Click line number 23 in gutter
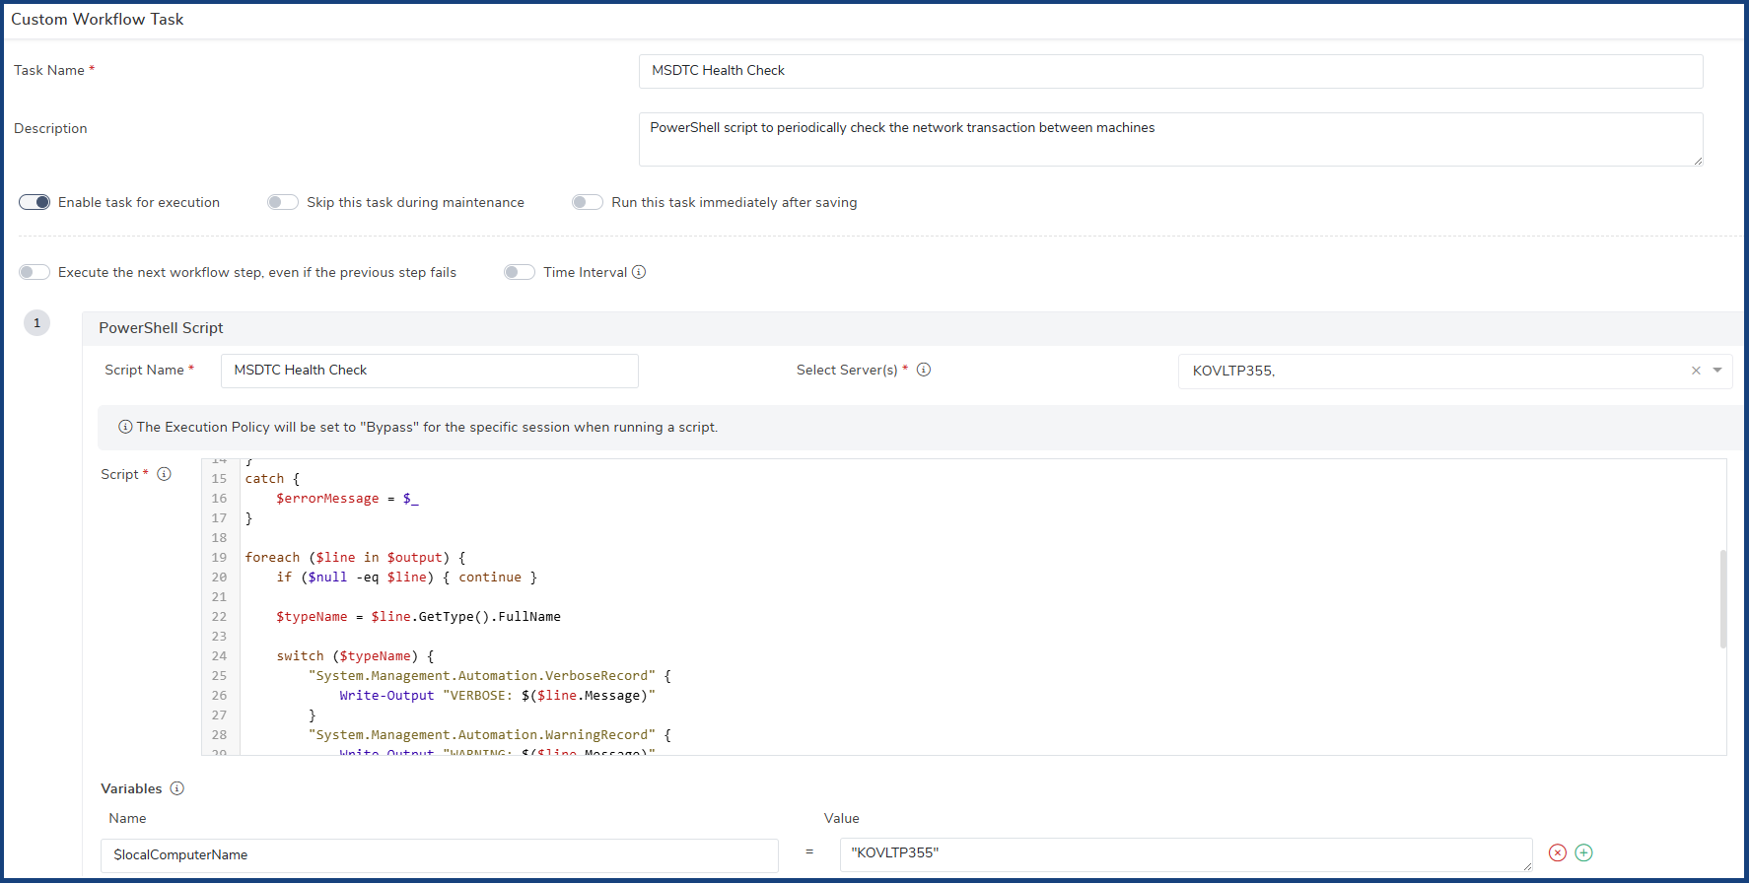 click(219, 637)
